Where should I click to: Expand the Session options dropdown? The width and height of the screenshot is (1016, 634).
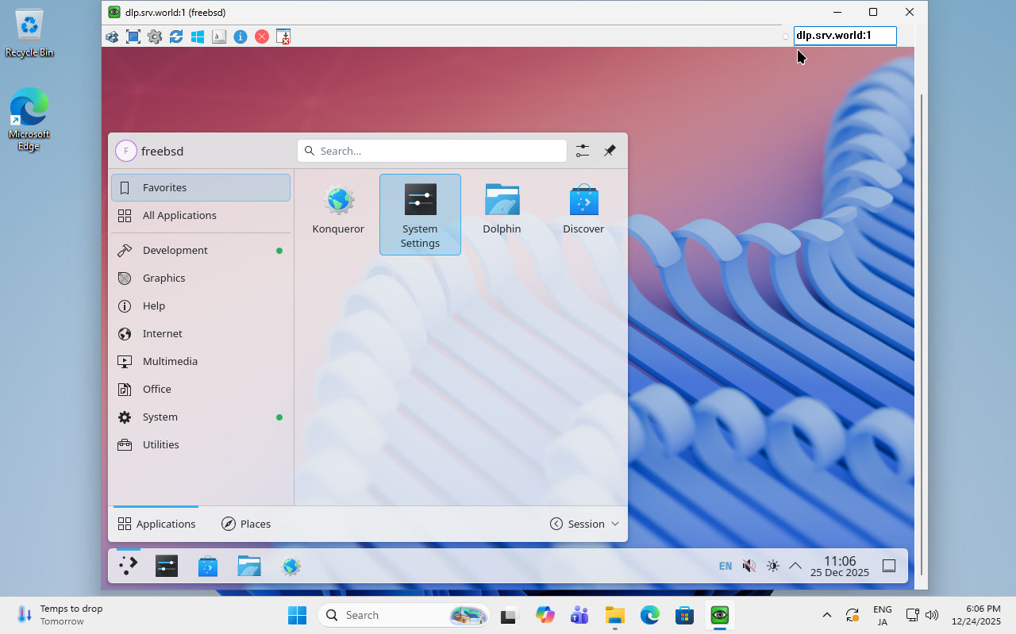click(585, 524)
